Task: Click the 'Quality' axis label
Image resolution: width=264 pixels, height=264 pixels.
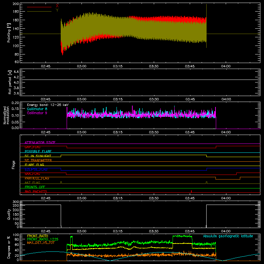Action: 9,214
